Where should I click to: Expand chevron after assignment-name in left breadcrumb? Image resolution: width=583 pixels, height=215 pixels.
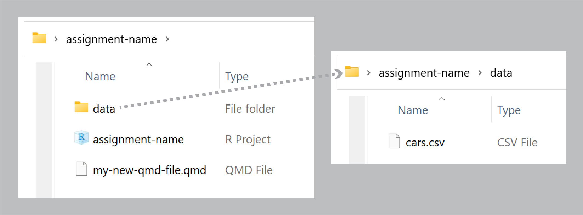point(167,39)
